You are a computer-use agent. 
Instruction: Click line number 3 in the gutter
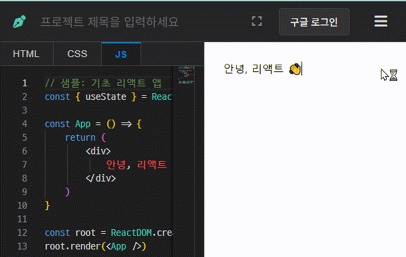click(24, 110)
